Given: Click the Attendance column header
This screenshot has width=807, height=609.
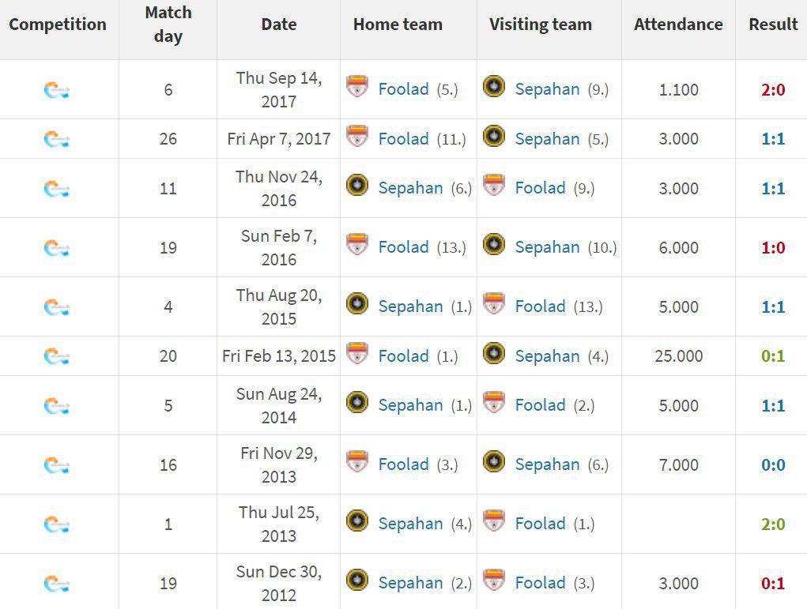Looking at the screenshot, I should pyautogui.click(x=678, y=24).
